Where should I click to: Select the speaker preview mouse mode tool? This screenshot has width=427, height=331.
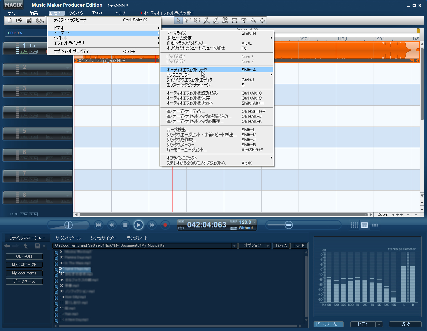coord(253,21)
